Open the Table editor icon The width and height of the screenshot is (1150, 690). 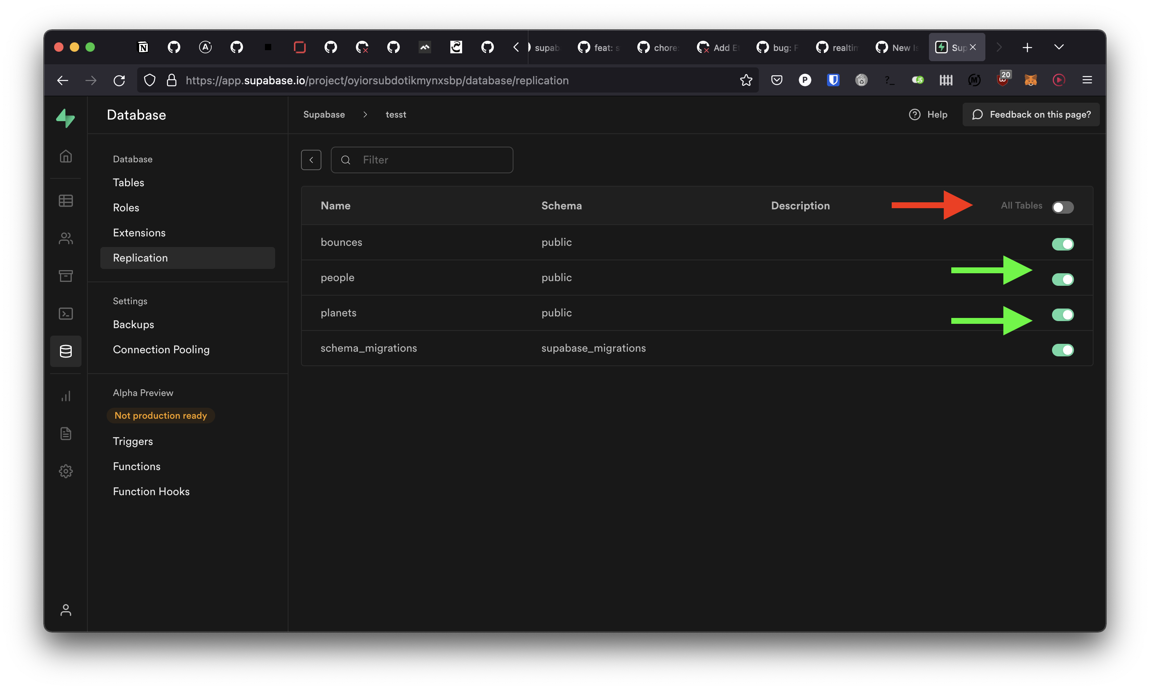tap(65, 201)
